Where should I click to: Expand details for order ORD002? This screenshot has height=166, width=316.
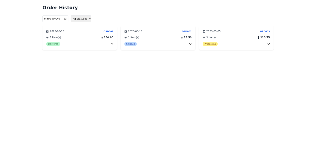click(x=190, y=44)
